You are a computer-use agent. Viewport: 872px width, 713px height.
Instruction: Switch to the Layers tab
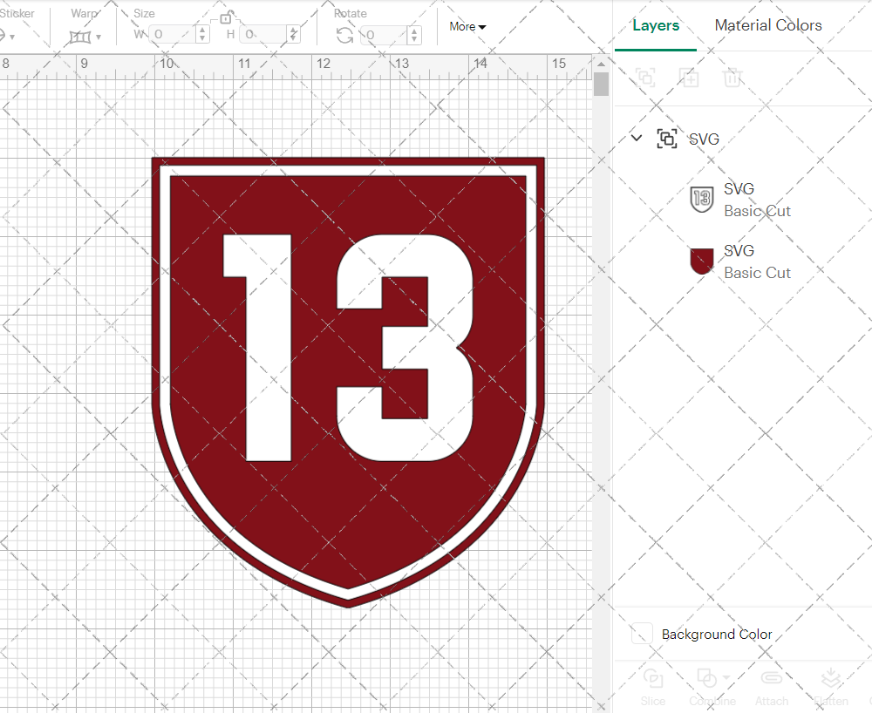pos(656,25)
